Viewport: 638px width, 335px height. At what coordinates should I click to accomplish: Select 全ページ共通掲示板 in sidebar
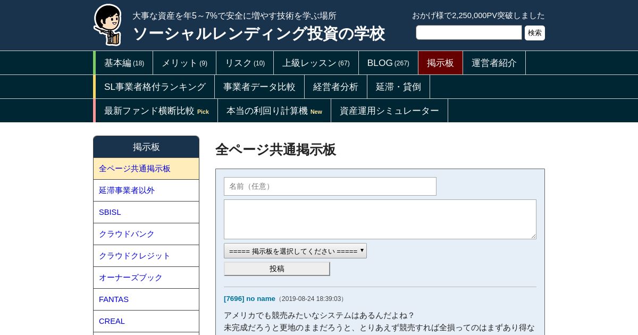pos(146,169)
